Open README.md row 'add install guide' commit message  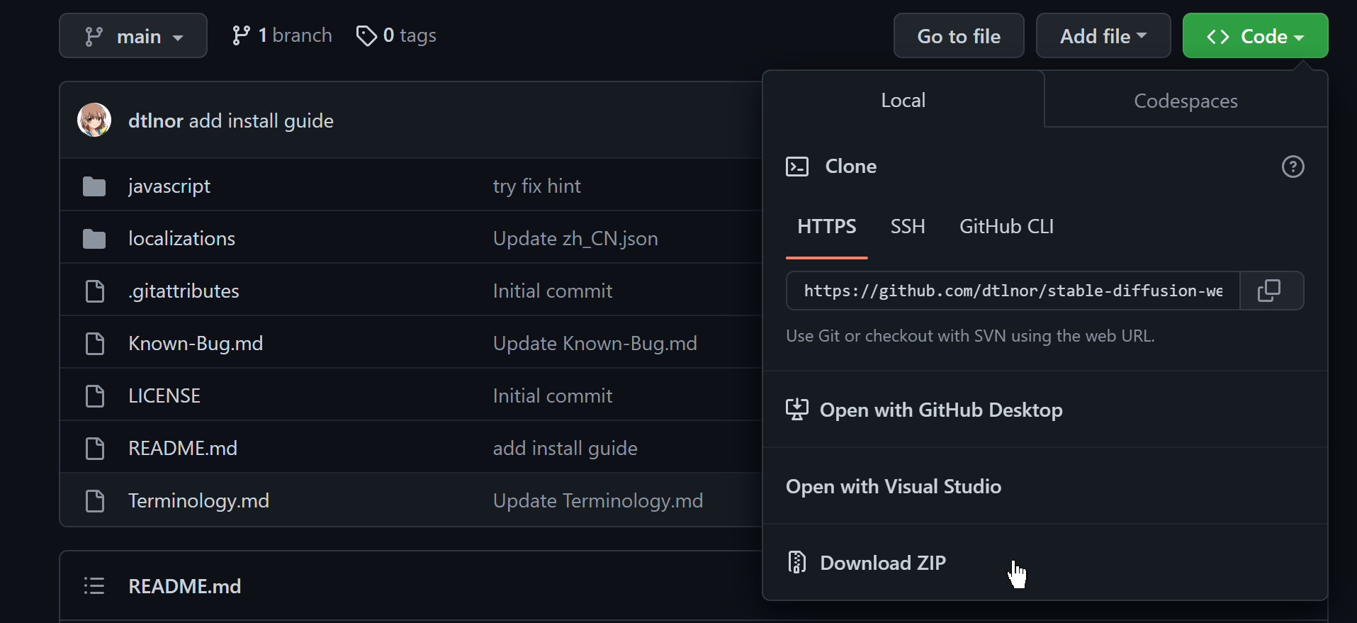pyautogui.click(x=565, y=449)
